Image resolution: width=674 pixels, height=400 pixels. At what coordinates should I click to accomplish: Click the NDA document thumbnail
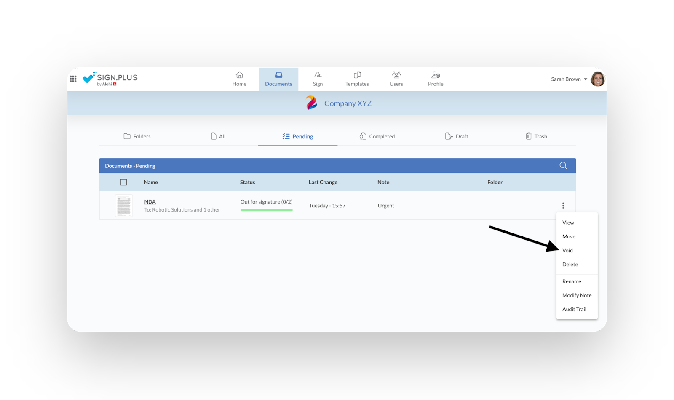pyautogui.click(x=124, y=206)
